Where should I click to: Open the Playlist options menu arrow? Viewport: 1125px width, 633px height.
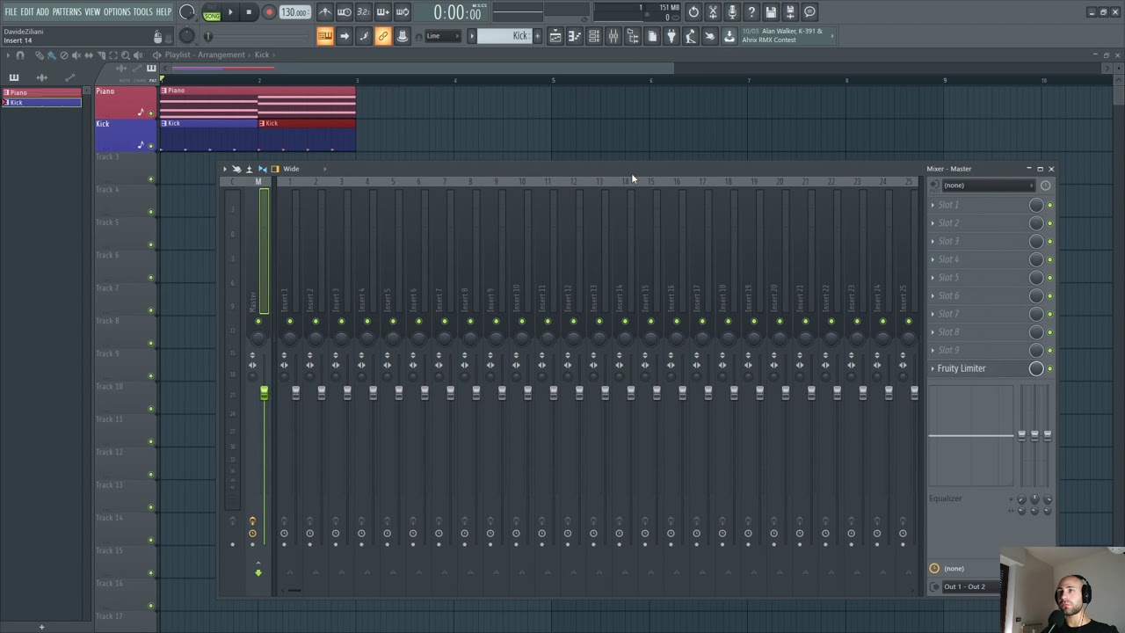pyautogui.click(x=9, y=55)
